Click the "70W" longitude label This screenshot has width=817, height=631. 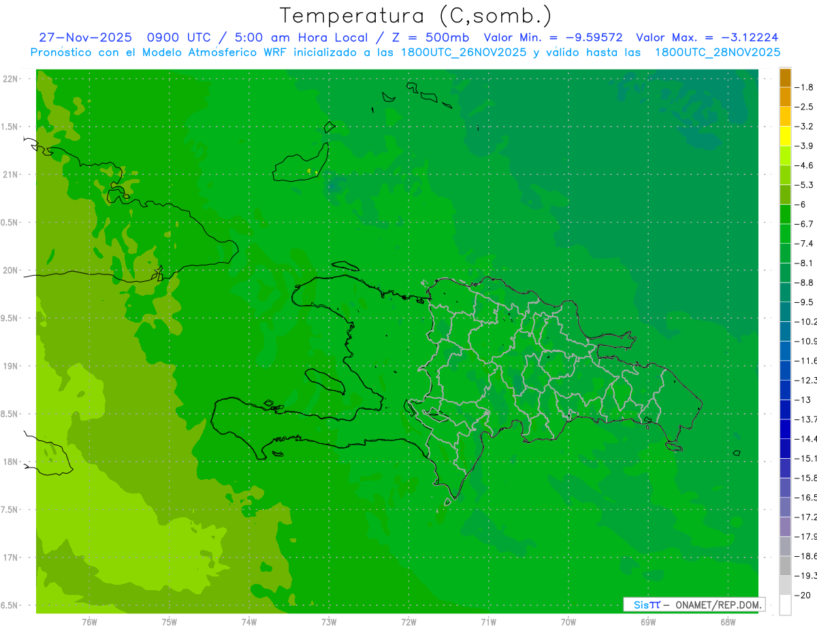[x=568, y=622]
